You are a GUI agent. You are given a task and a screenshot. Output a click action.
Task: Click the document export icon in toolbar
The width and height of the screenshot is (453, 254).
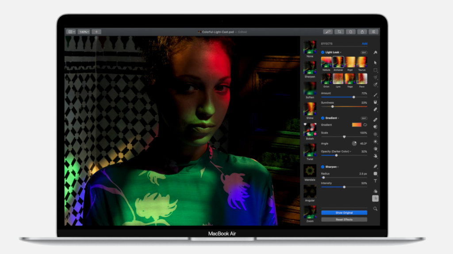tap(350, 32)
